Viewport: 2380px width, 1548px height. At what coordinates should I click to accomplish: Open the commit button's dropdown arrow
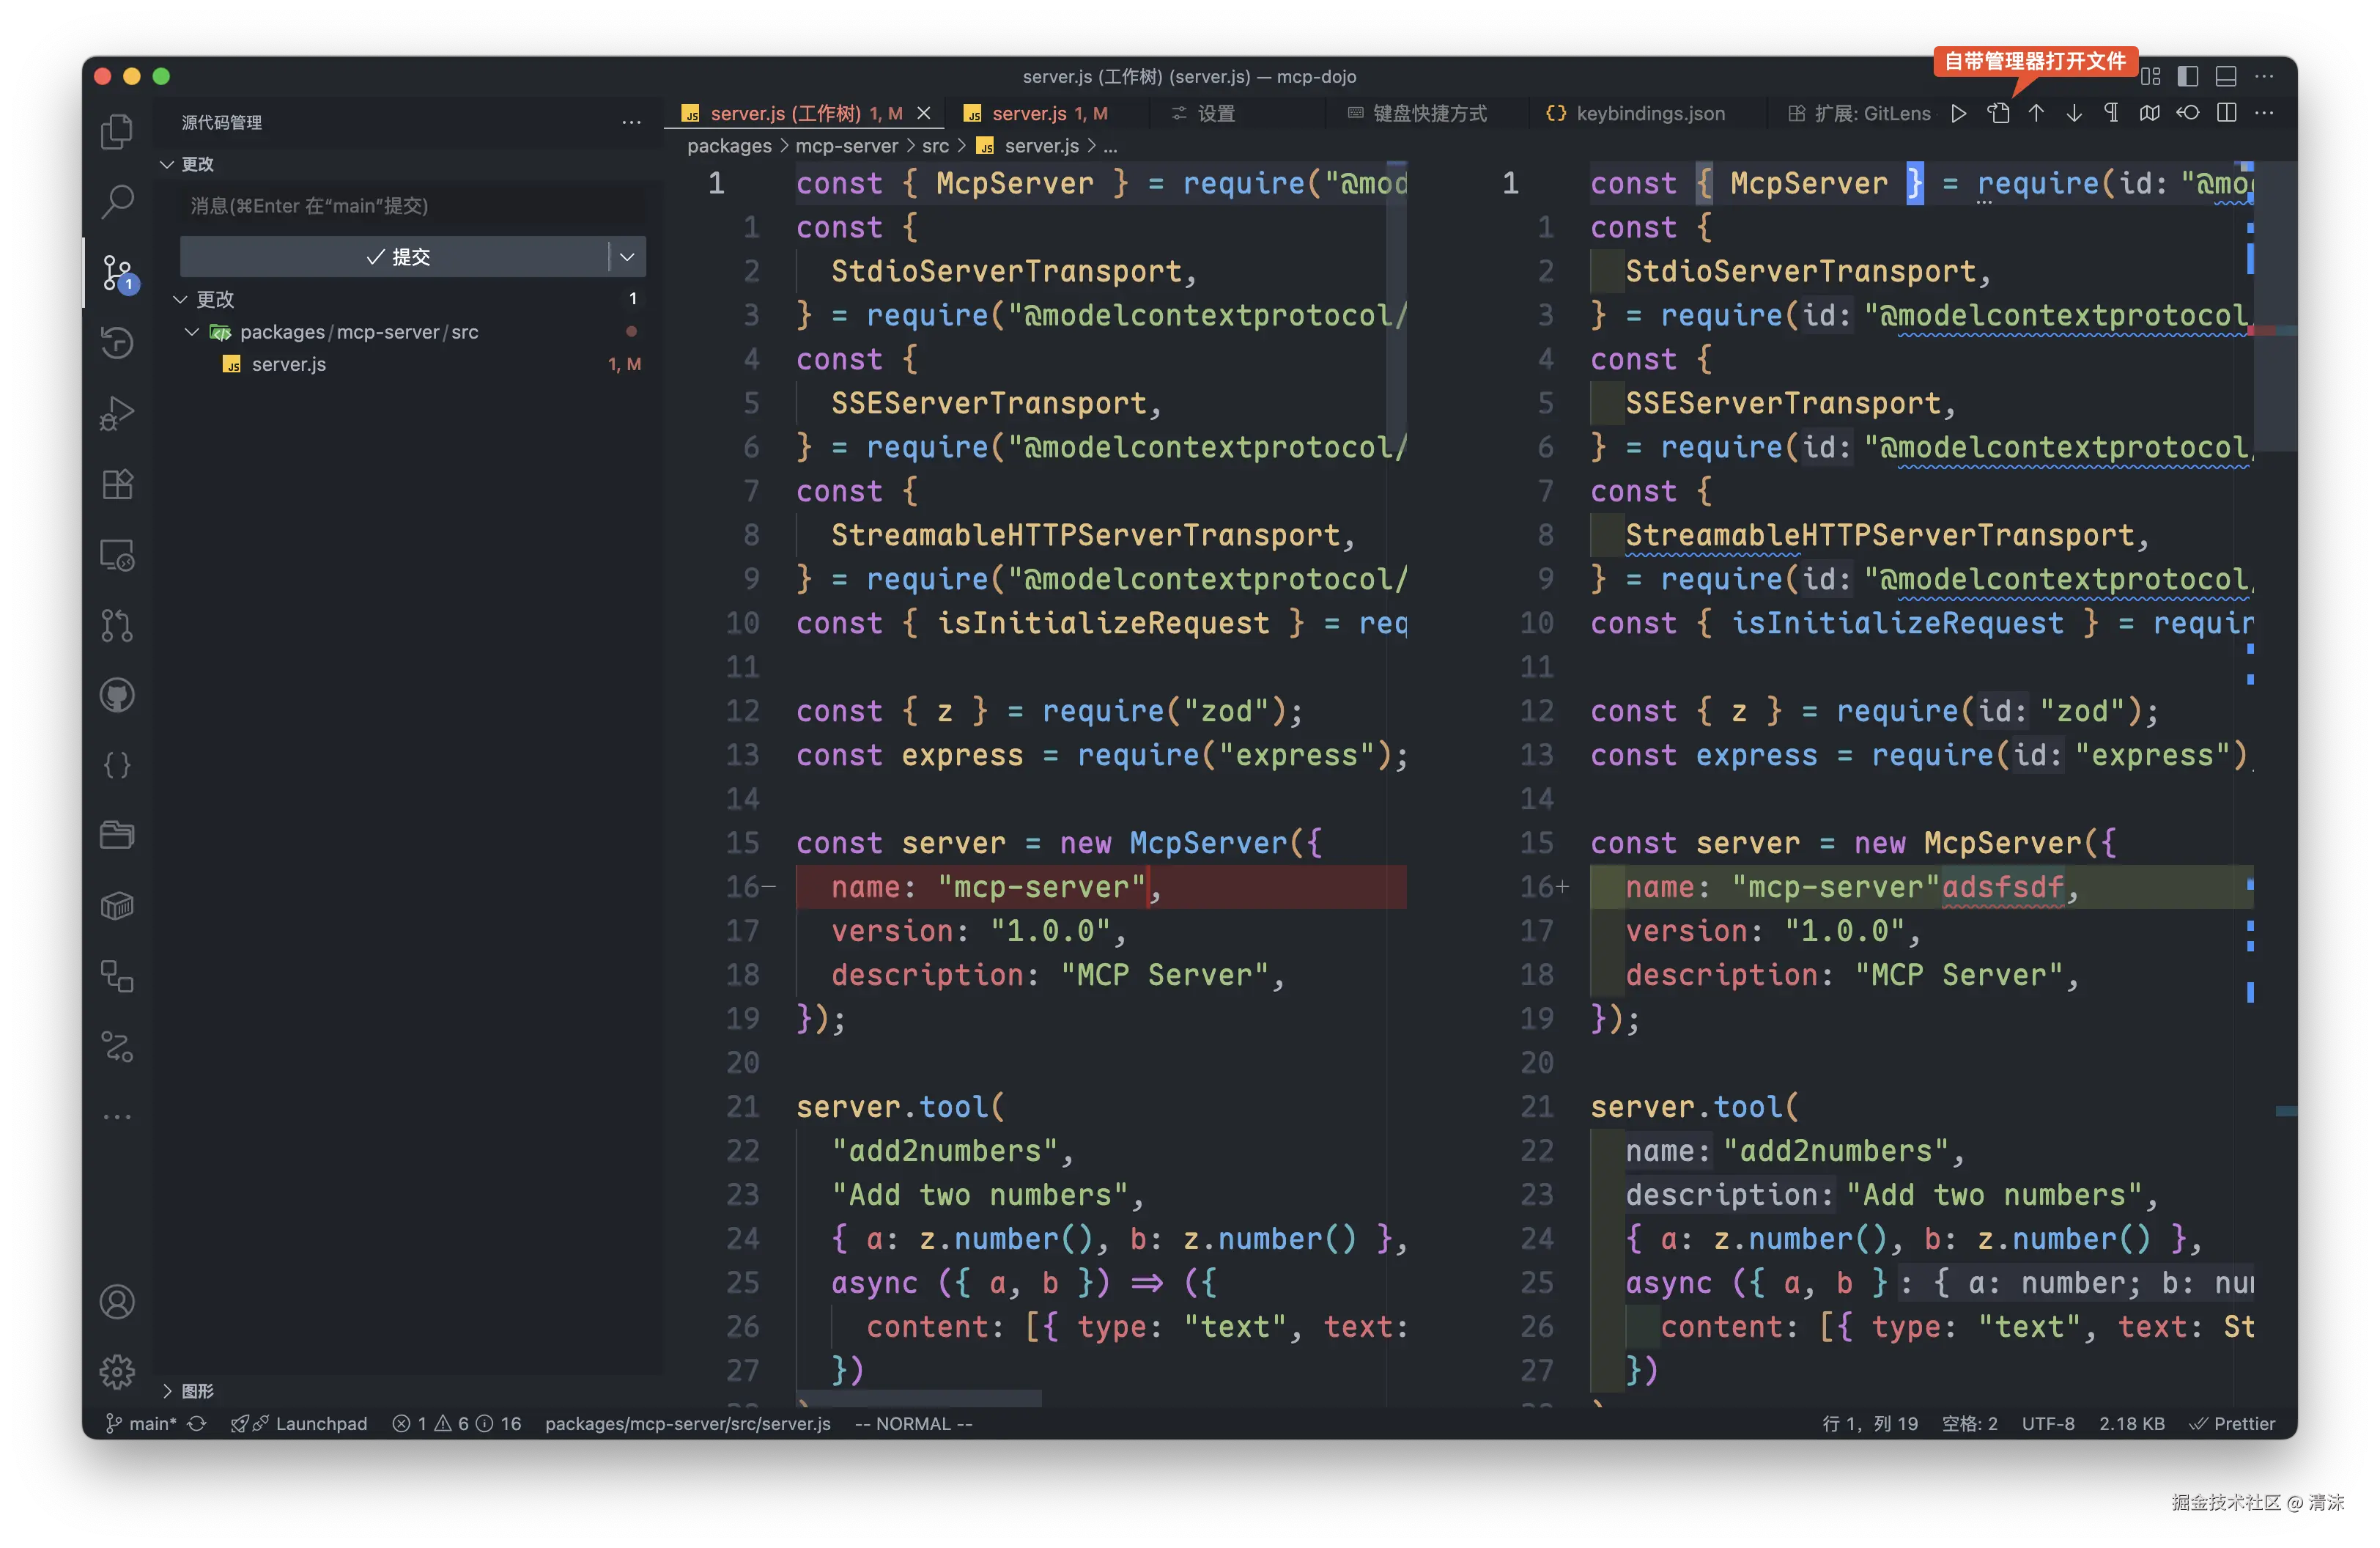coord(627,257)
